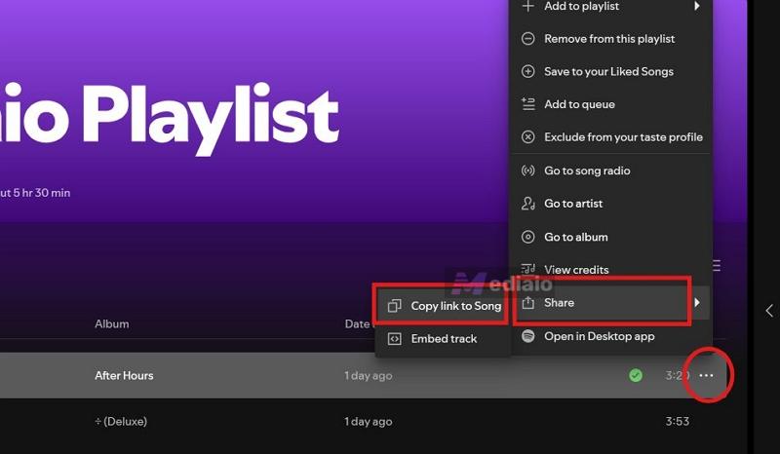The width and height of the screenshot is (780, 454).
Task: Collapse the right side panel chevron
Action: click(769, 311)
